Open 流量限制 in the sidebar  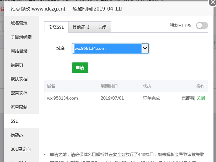[x=19, y=107]
